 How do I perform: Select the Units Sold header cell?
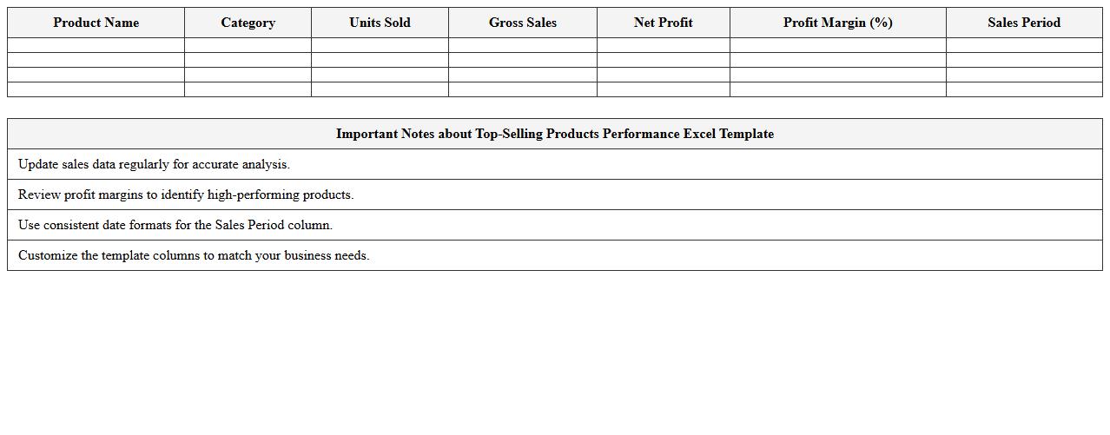click(x=380, y=23)
